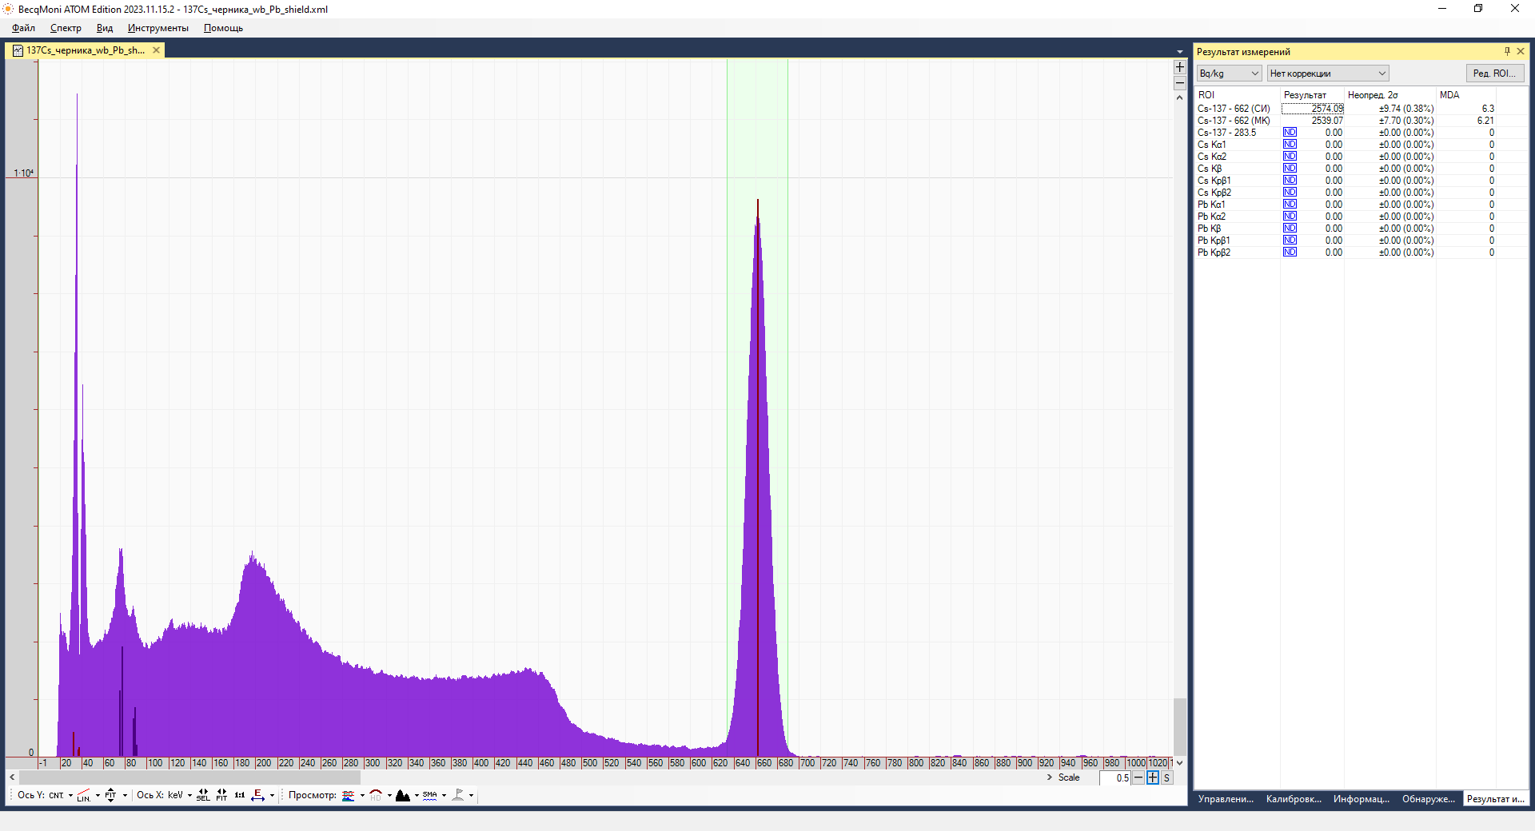Click the down arrow of the chart's vertical scrollbar
1535x831 pixels.
click(x=1180, y=762)
